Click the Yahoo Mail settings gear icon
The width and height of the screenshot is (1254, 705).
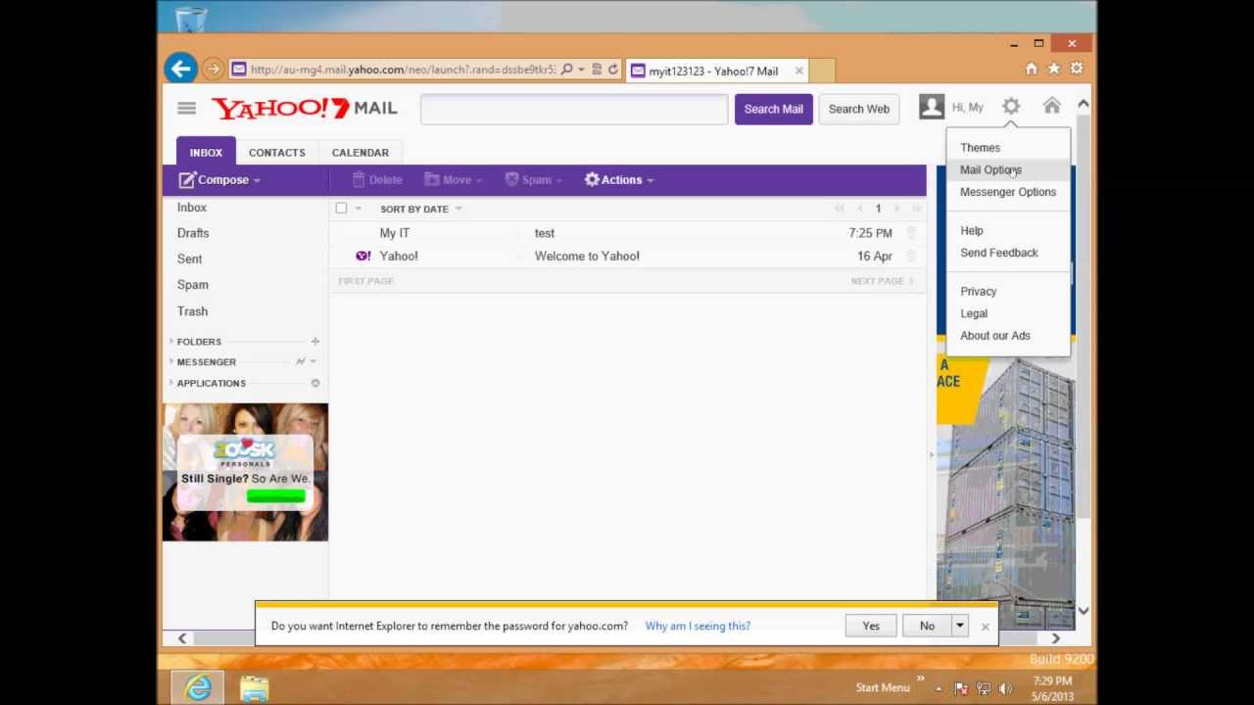(x=1011, y=107)
